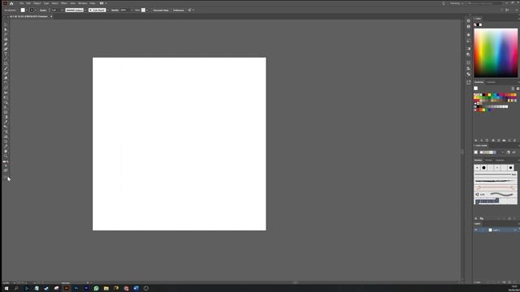The image size is (520, 292).
Task: Open the File menu
Action: coord(21,3)
